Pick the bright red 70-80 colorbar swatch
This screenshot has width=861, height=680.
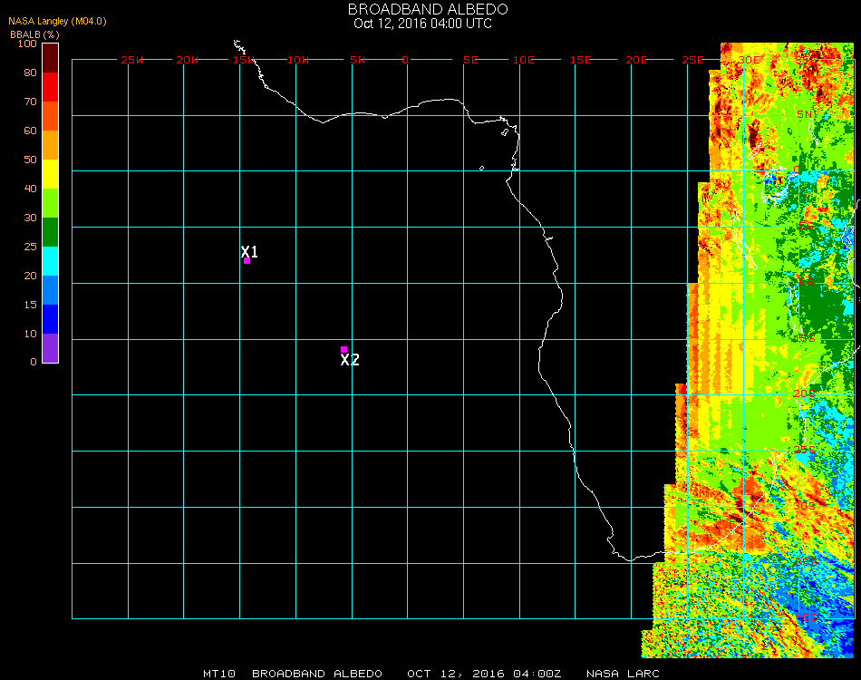point(50,87)
